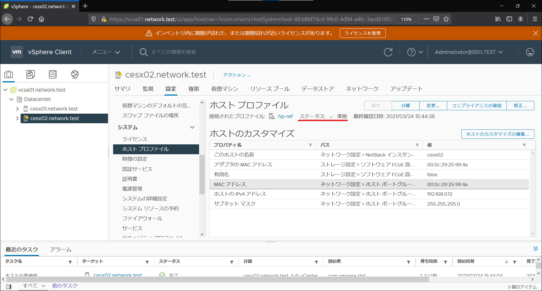542x291 pixels.
Task: Click the 変更... button
Action: pos(433,106)
